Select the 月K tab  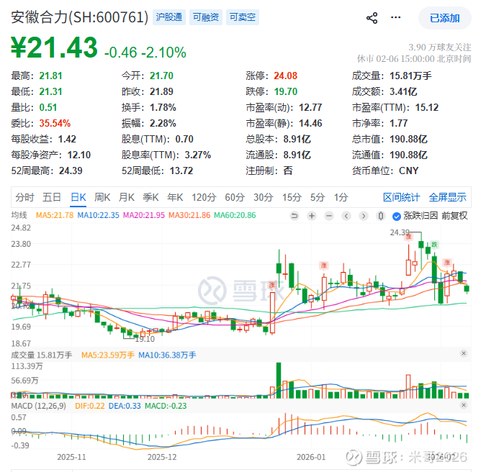coord(127,197)
